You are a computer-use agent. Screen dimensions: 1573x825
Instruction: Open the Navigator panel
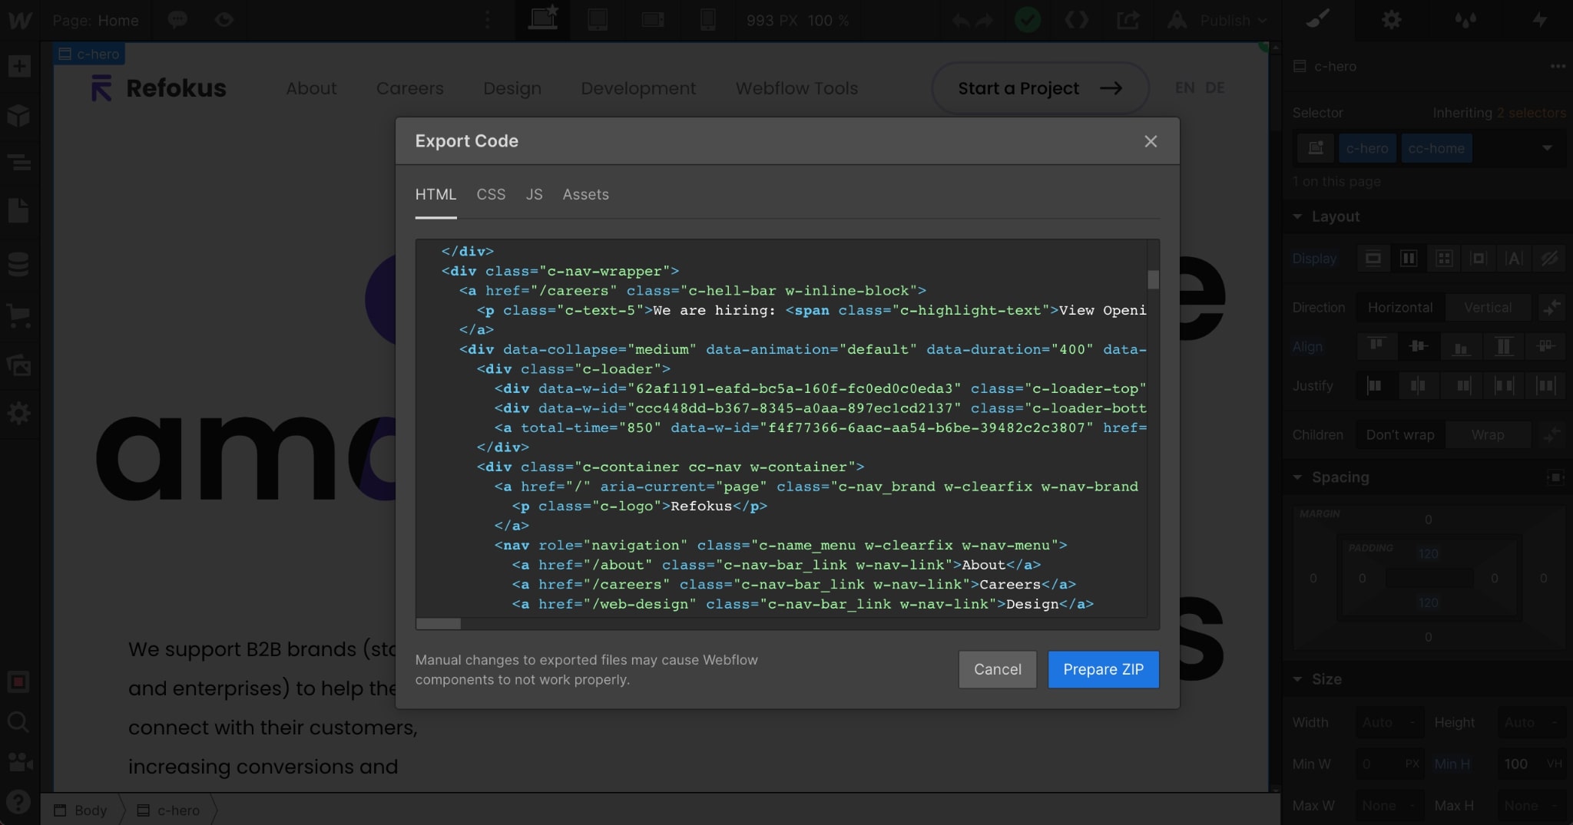19,162
